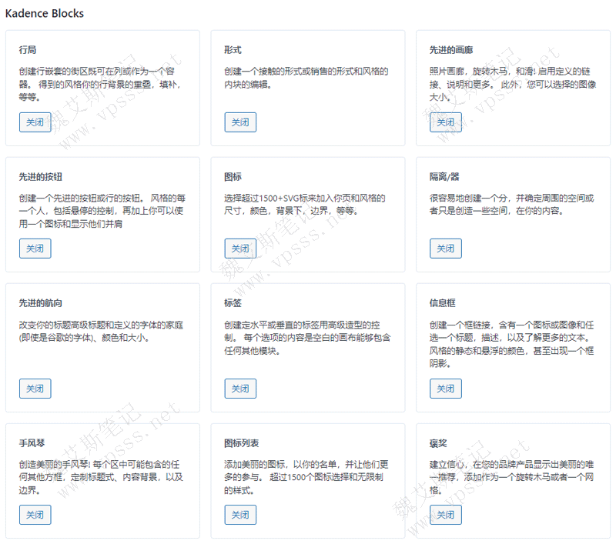Image resolution: width=616 pixels, height=544 pixels.
Task: Click the 图标列表 card title
Action: (x=241, y=443)
